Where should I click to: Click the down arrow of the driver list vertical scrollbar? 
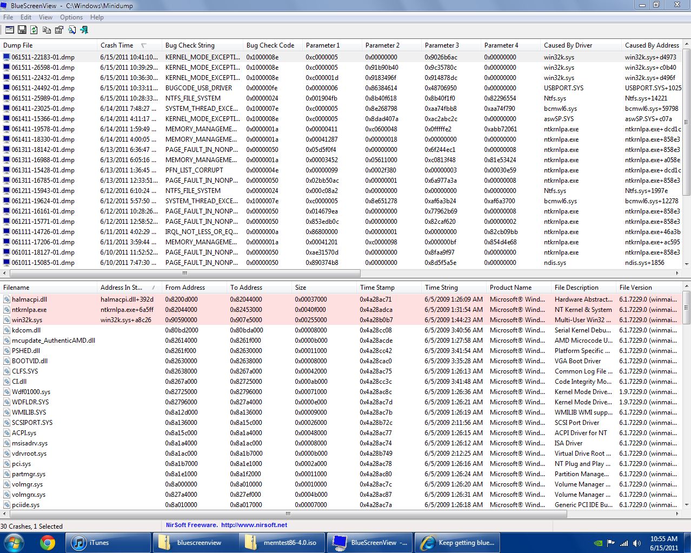click(687, 505)
